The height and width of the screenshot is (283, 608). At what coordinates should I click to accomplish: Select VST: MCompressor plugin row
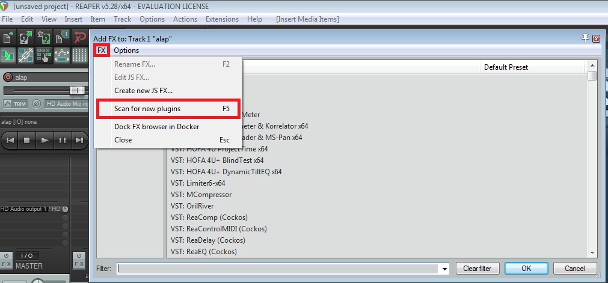pos(201,195)
